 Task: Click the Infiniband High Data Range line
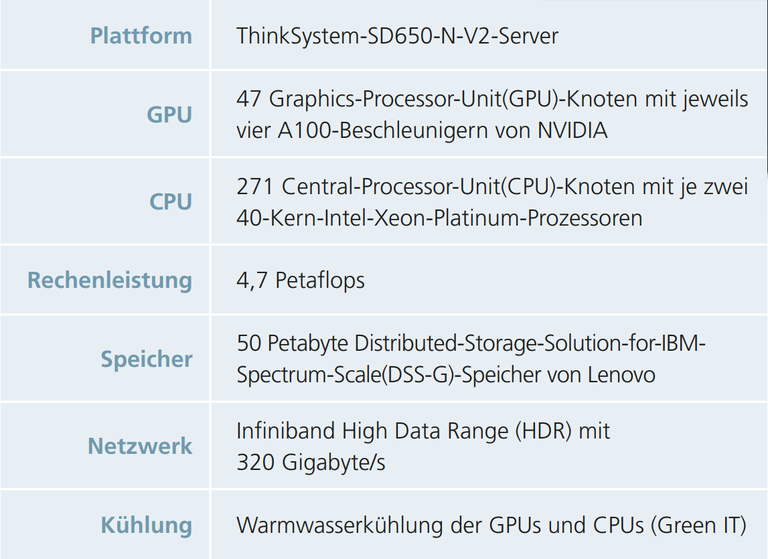click(423, 430)
